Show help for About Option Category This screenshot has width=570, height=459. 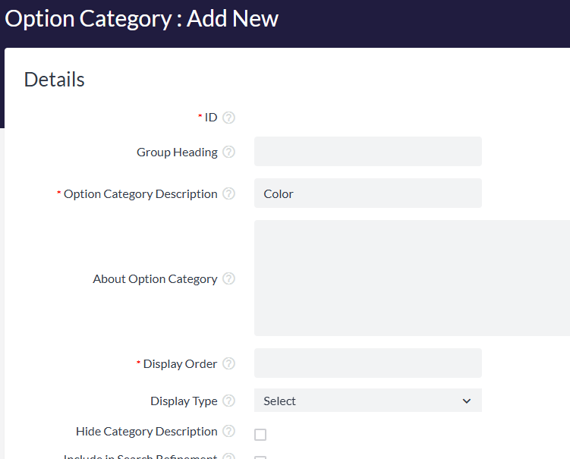pos(228,279)
